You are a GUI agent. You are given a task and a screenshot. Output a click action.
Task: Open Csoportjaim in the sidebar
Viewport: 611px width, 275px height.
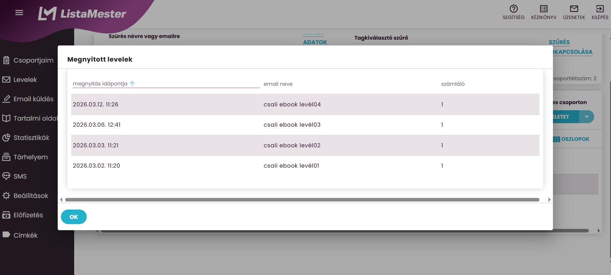click(34, 60)
